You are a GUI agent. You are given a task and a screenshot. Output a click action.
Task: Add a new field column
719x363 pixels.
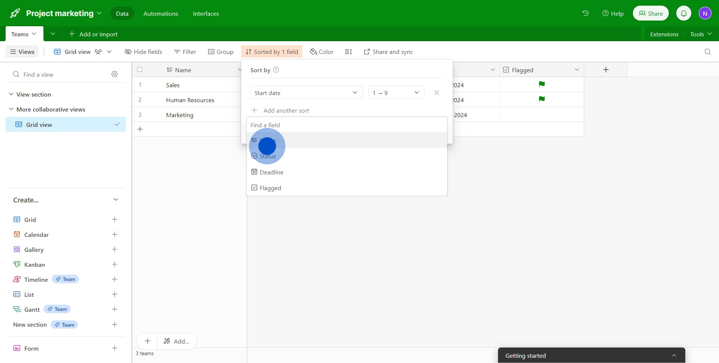606,70
